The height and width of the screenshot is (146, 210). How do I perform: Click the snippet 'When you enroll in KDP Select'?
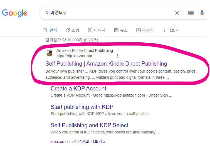pyautogui.click(x=105, y=132)
